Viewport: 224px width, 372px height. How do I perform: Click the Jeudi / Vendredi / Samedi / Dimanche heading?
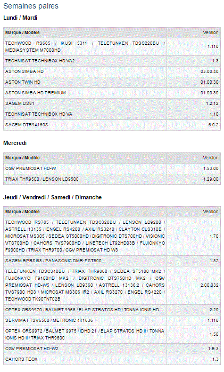click(52, 197)
